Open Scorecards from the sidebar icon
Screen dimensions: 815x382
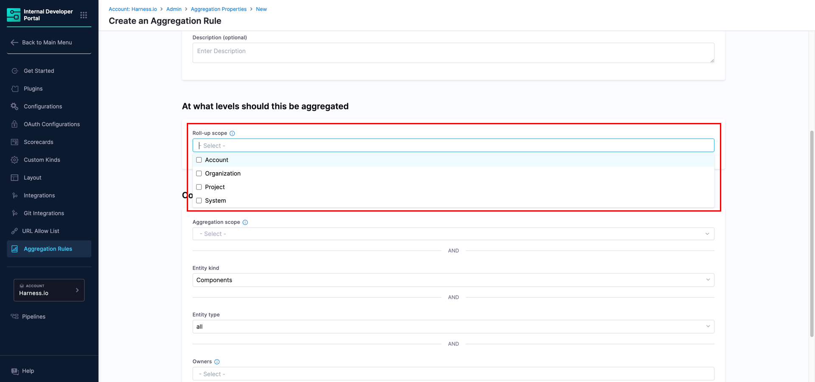point(14,142)
